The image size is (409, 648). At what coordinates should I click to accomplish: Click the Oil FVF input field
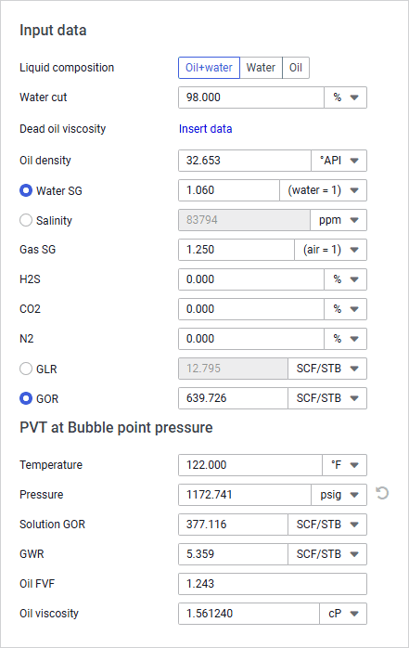[x=273, y=584]
